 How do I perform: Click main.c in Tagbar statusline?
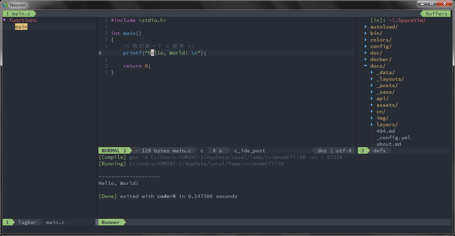[55, 222]
